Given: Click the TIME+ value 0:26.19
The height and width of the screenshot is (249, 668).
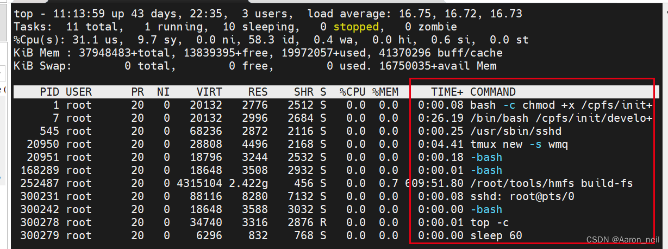Looking at the screenshot, I should coord(441,118).
